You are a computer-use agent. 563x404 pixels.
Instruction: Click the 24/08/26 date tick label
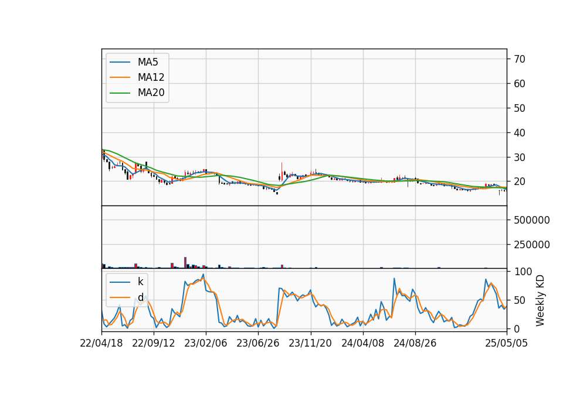415,343
